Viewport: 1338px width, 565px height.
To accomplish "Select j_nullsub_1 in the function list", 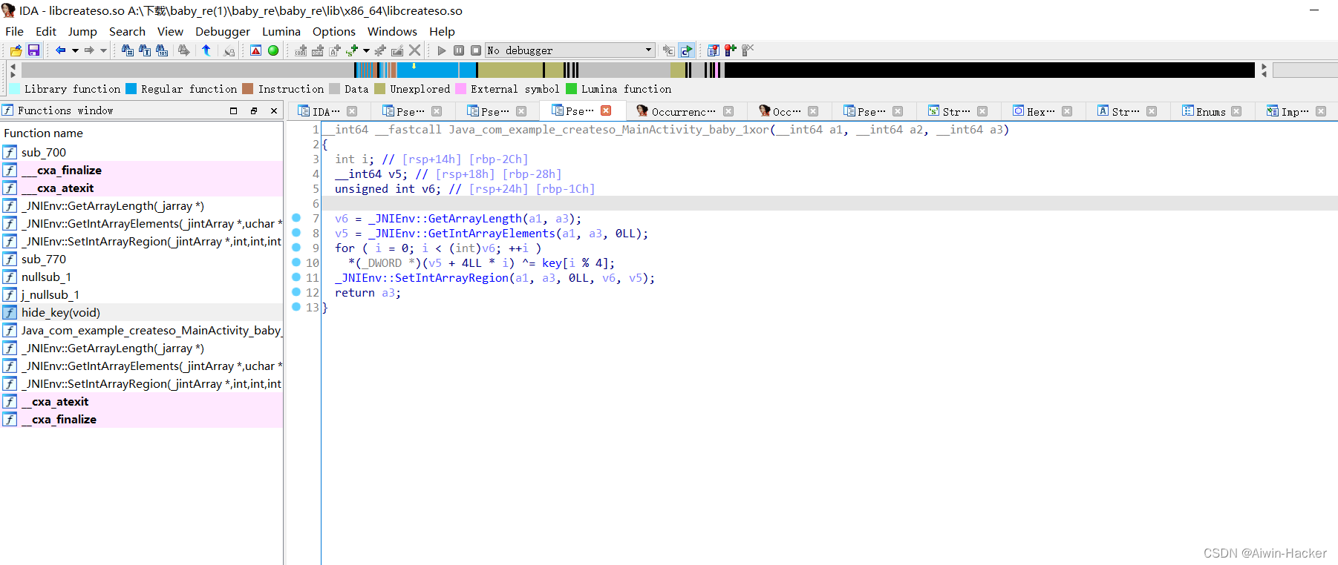I will tap(141, 294).
